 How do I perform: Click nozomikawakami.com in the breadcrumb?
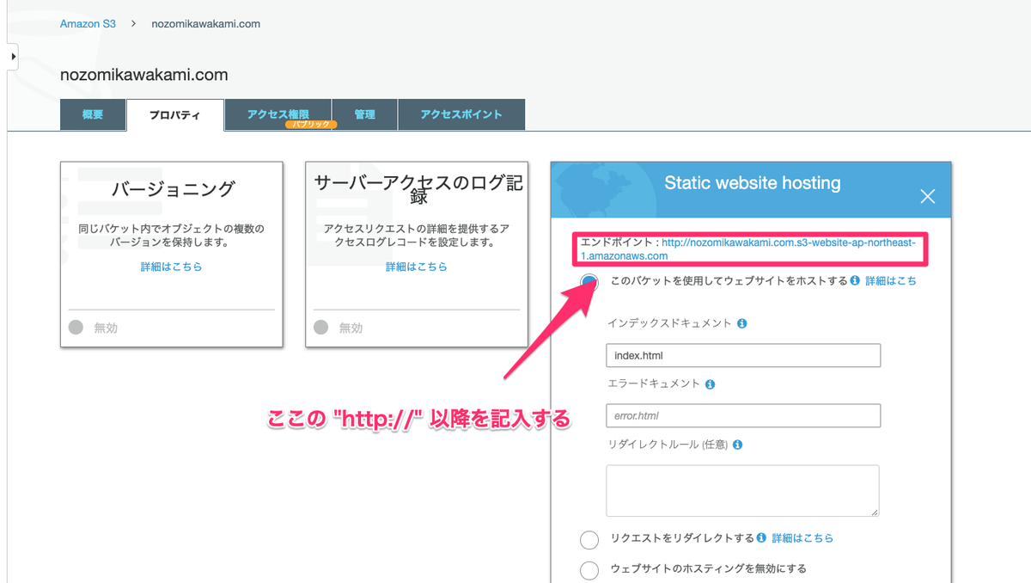pos(206,23)
